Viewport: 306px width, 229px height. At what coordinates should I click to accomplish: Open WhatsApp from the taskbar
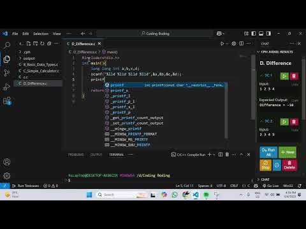(175, 195)
